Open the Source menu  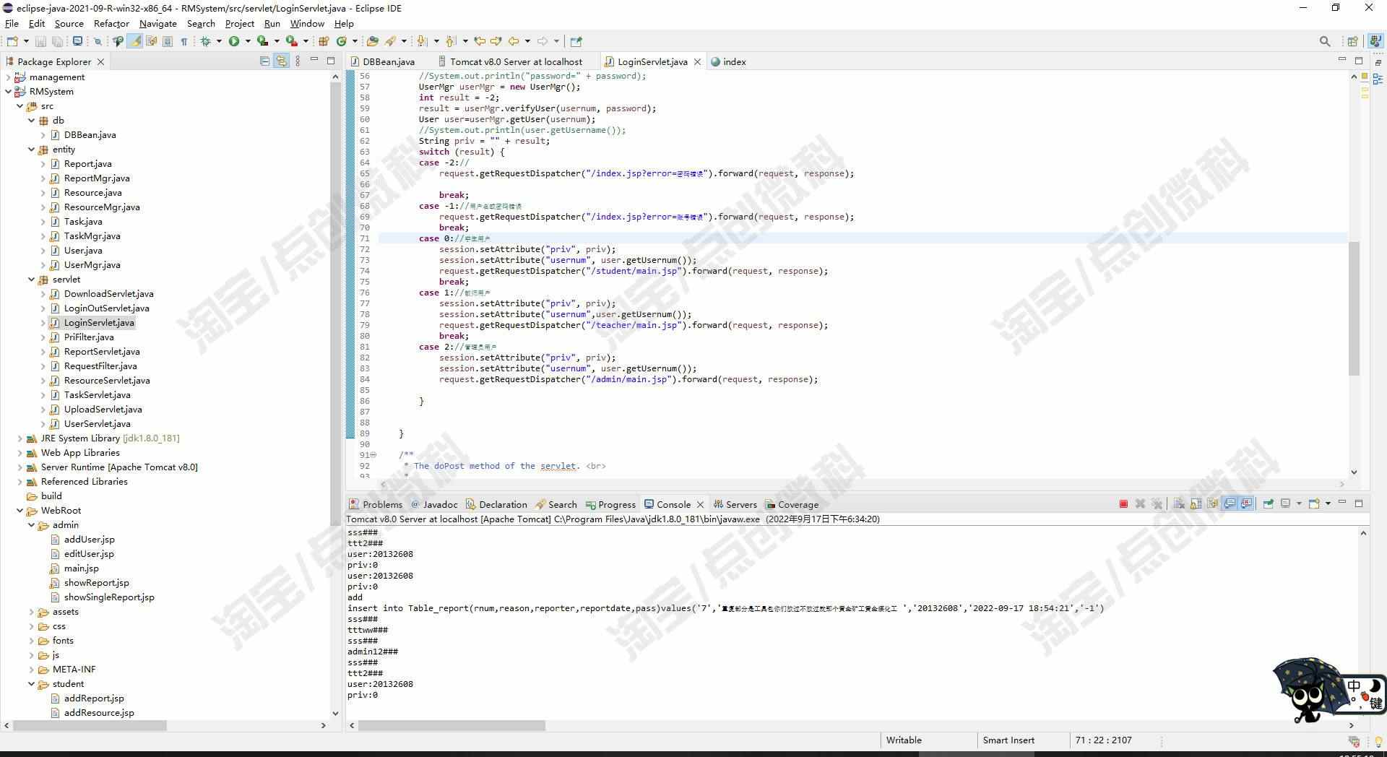[69, 24]
